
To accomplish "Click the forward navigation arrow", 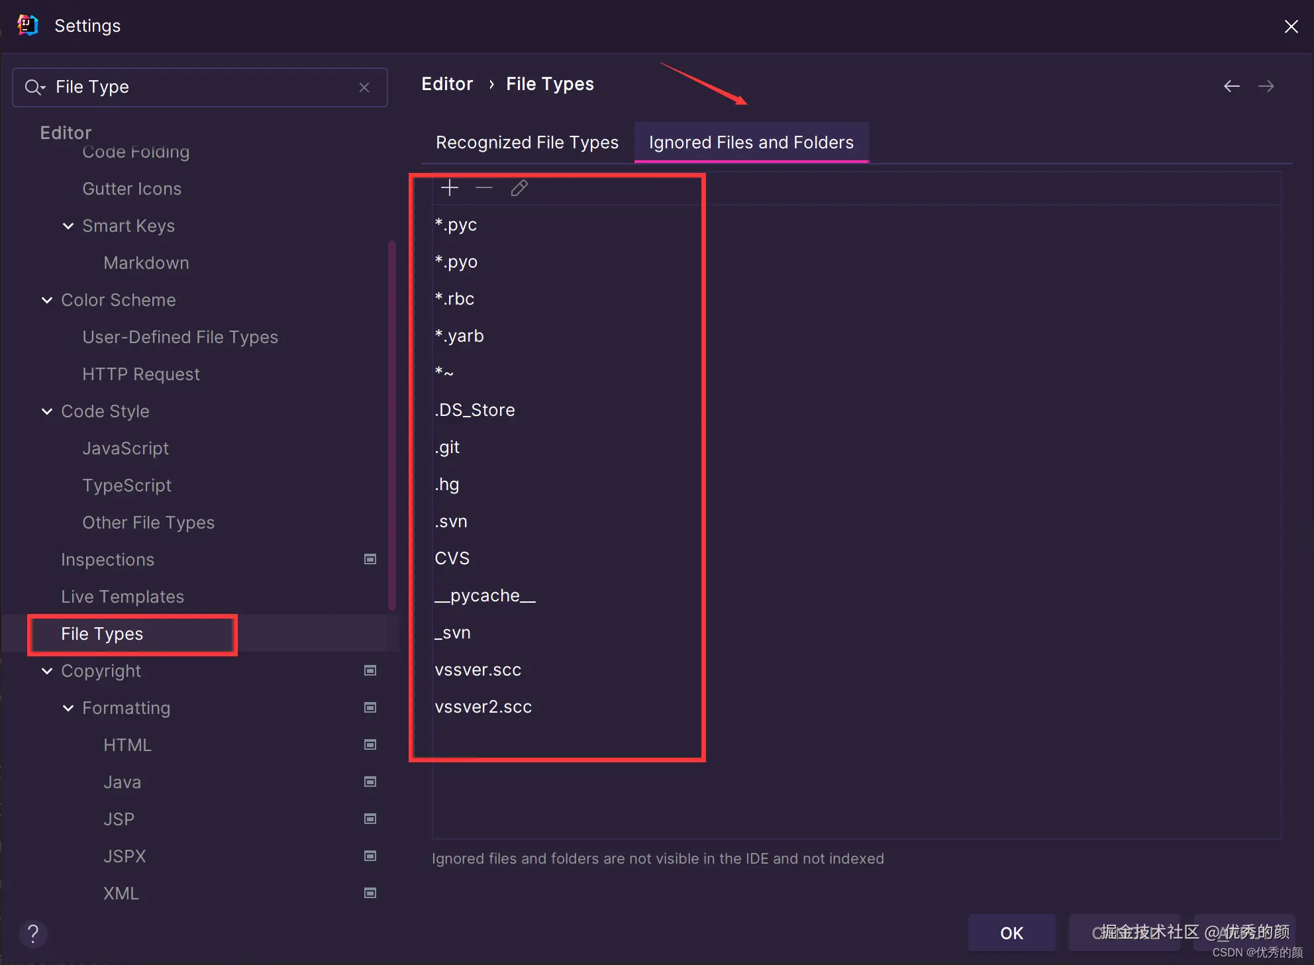I will (1266, 86).
